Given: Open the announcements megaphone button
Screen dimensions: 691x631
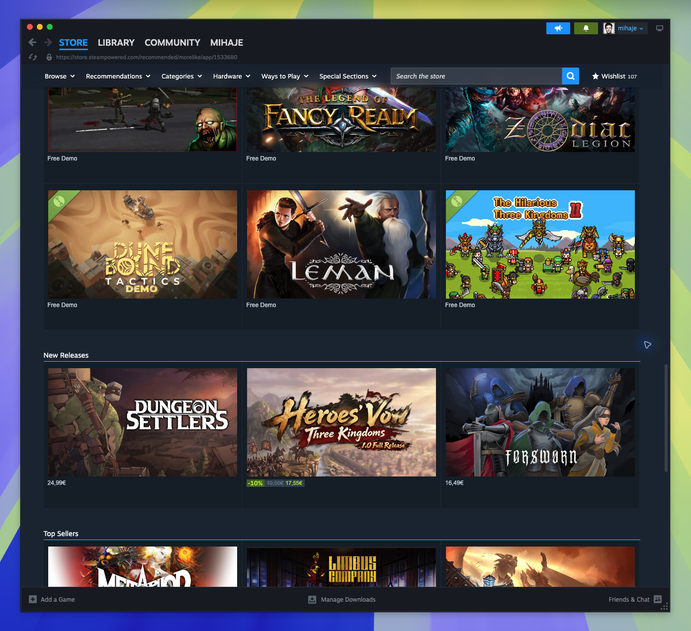Looking at the screenshot, I should [558, 28].
